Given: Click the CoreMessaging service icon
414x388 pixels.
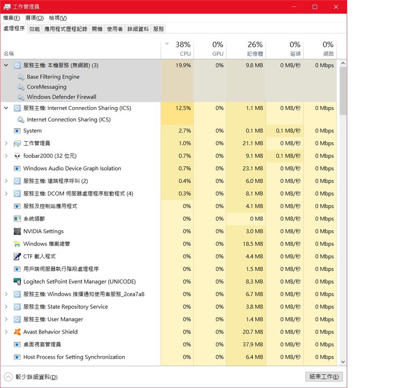Looking at the screenshot, I should click(21, 87).
